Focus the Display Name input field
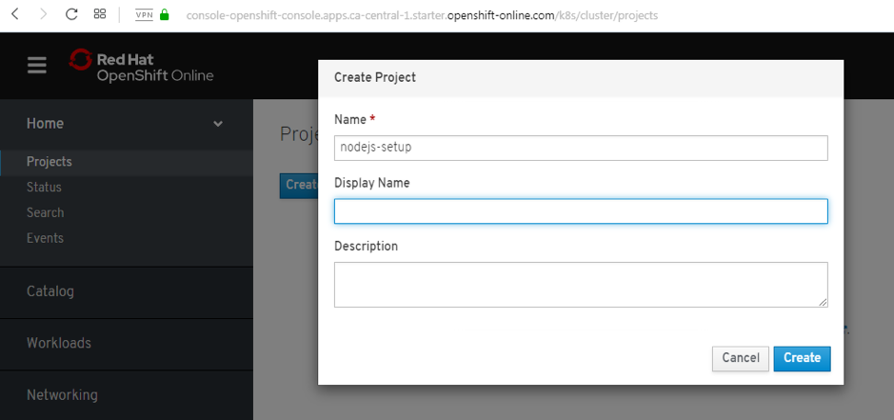This screenshot has width=894, height=420. pos(581,211)
